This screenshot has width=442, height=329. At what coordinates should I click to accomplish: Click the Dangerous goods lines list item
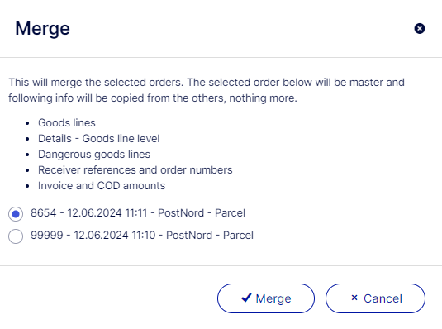pos(94,155)
